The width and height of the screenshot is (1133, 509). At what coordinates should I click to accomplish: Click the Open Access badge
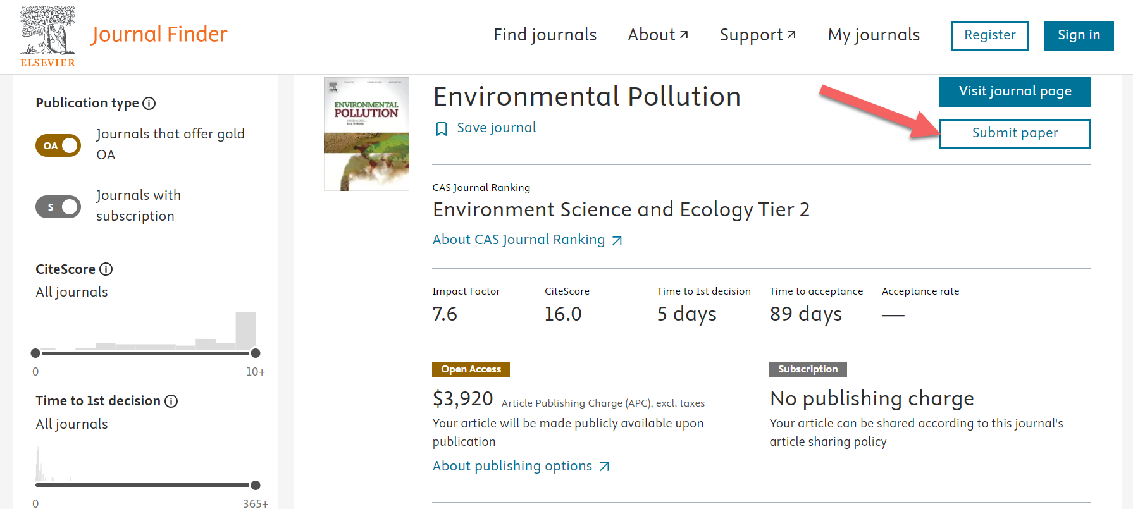pos(471,369)
